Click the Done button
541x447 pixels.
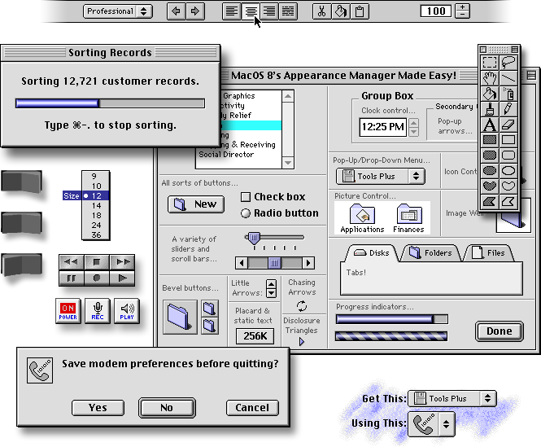click(500, 331)
